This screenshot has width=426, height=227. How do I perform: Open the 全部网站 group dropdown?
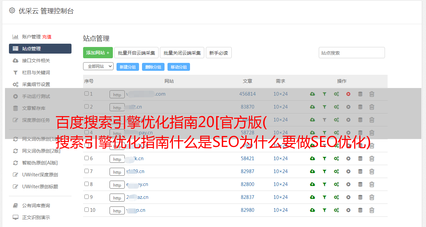tap(98, 67)
